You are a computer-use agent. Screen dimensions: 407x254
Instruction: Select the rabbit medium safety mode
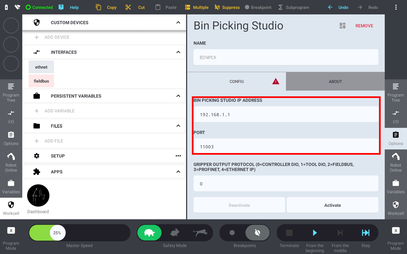(x=175, y=233)
